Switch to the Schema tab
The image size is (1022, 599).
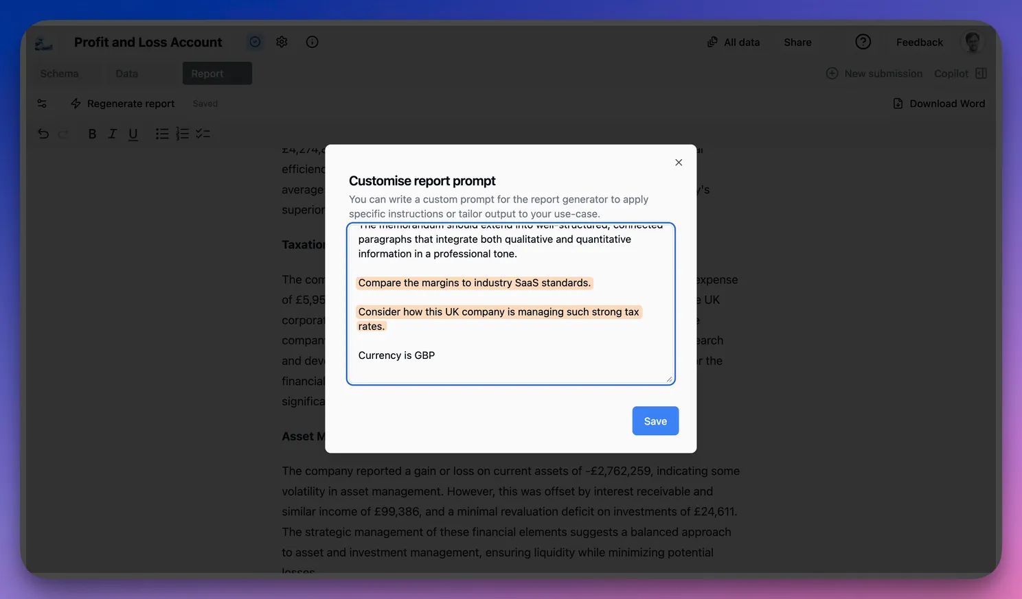(59, 73)
